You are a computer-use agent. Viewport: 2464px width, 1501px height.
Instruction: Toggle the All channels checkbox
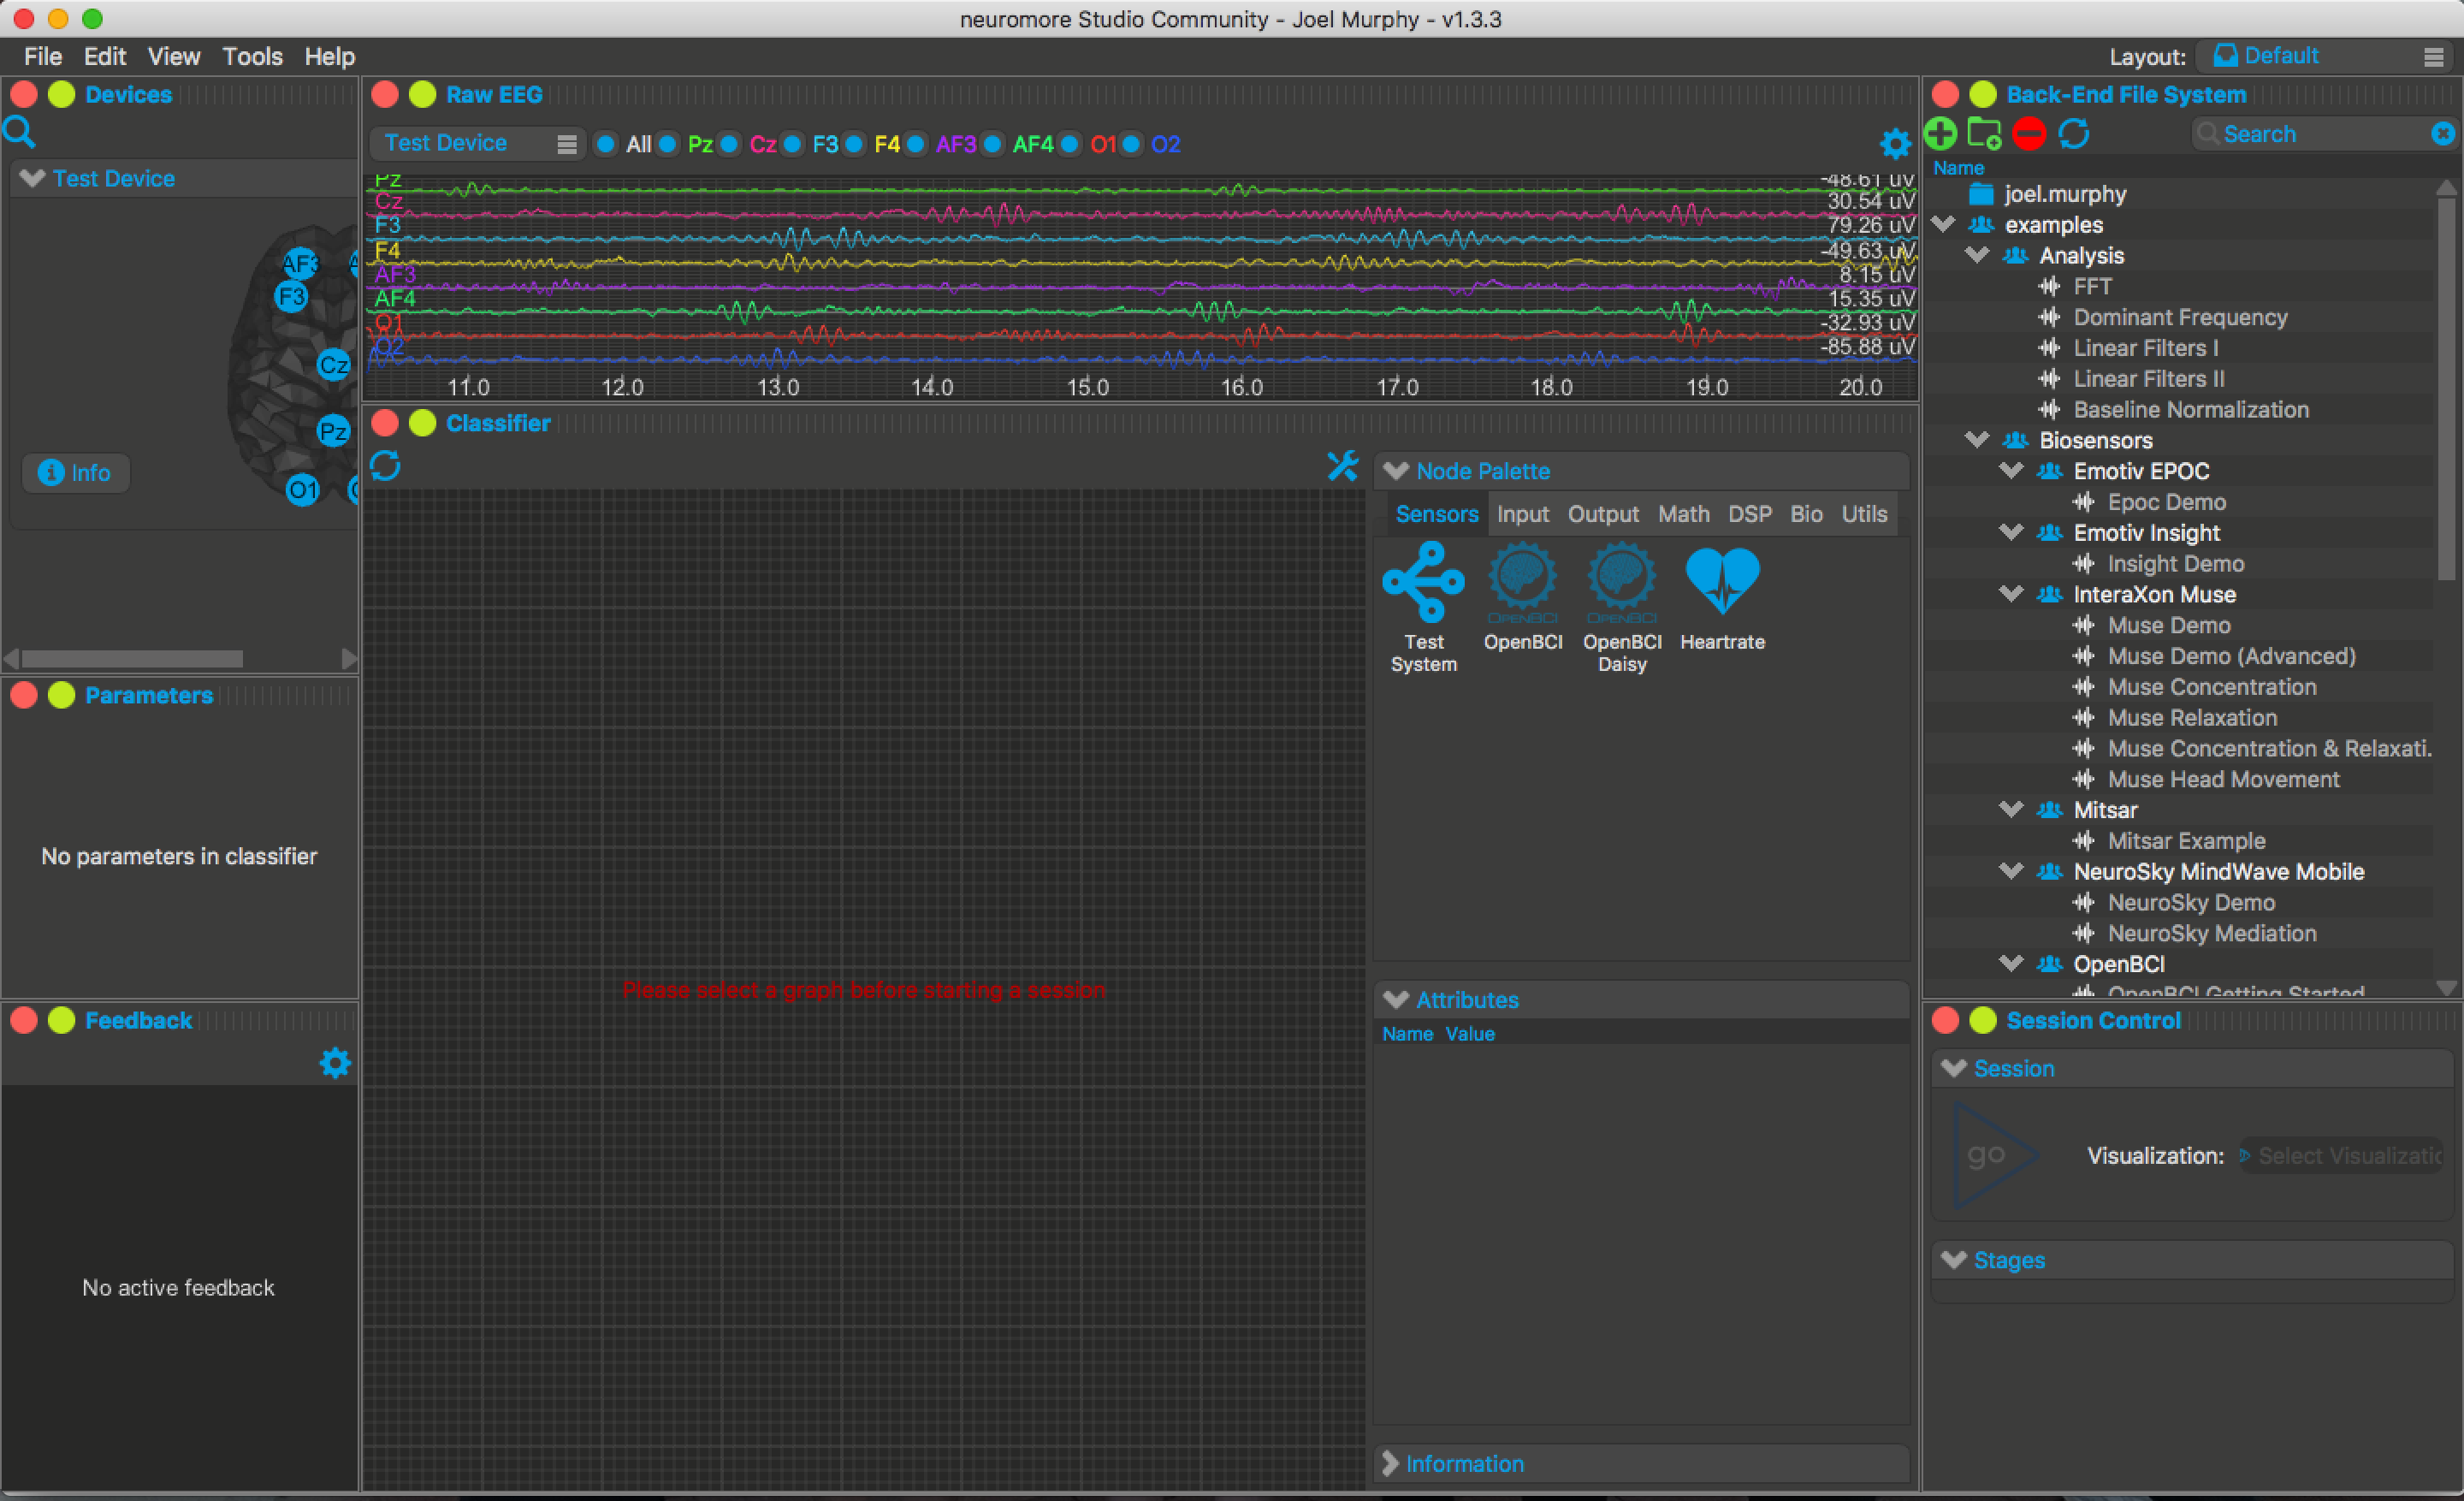point(606,144)
